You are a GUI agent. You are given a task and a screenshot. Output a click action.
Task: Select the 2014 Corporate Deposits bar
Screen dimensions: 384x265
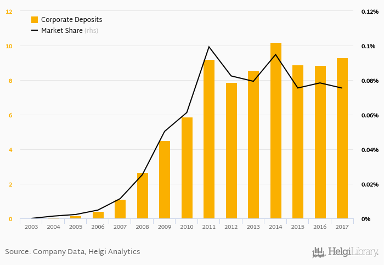click(275, 132)
